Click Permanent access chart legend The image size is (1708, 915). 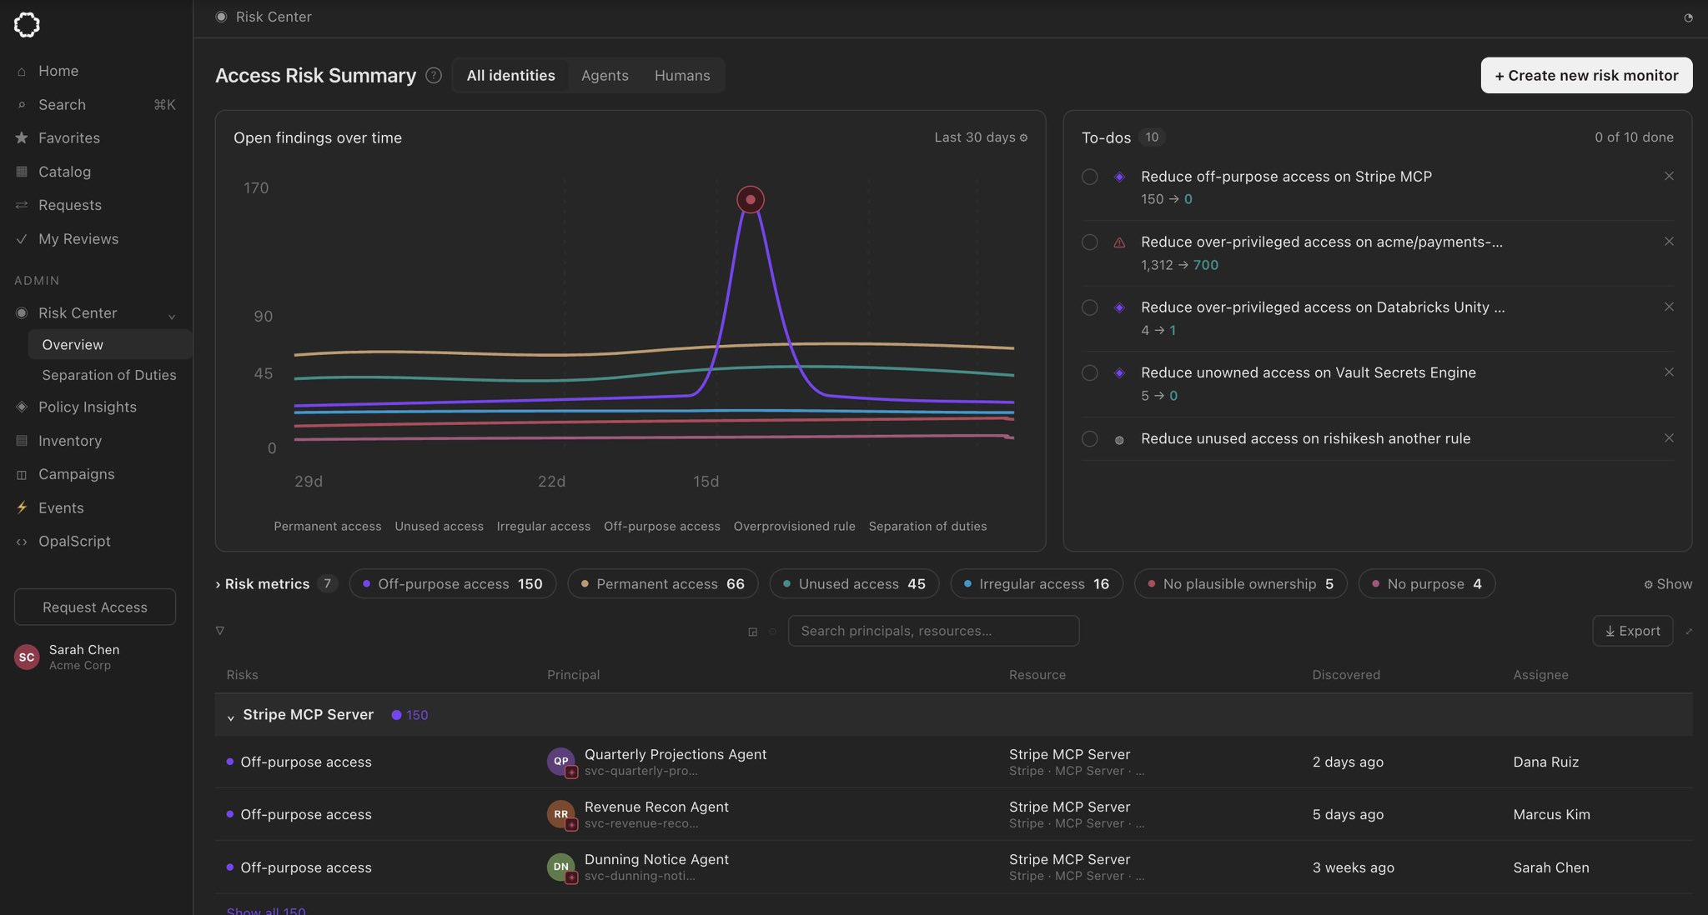(328, 526)
